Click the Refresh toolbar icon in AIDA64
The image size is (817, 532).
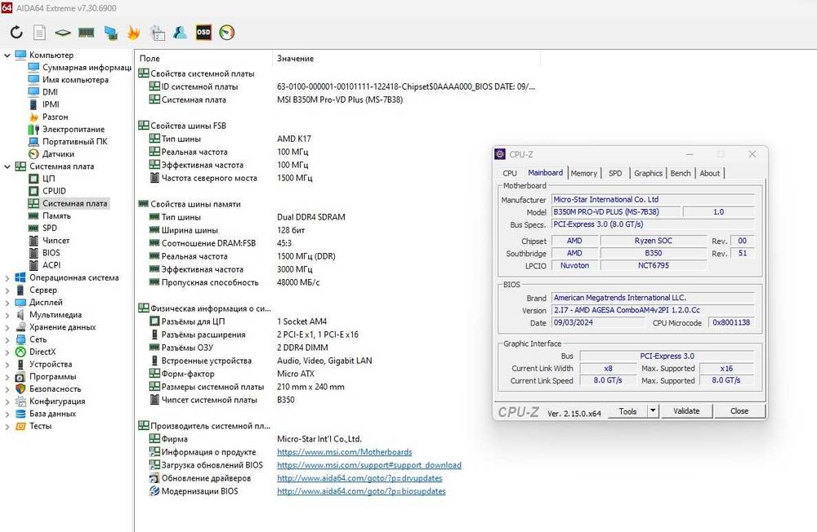point(16,33)
